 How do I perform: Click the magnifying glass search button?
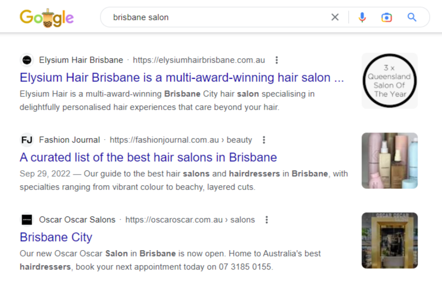[411, 17]
